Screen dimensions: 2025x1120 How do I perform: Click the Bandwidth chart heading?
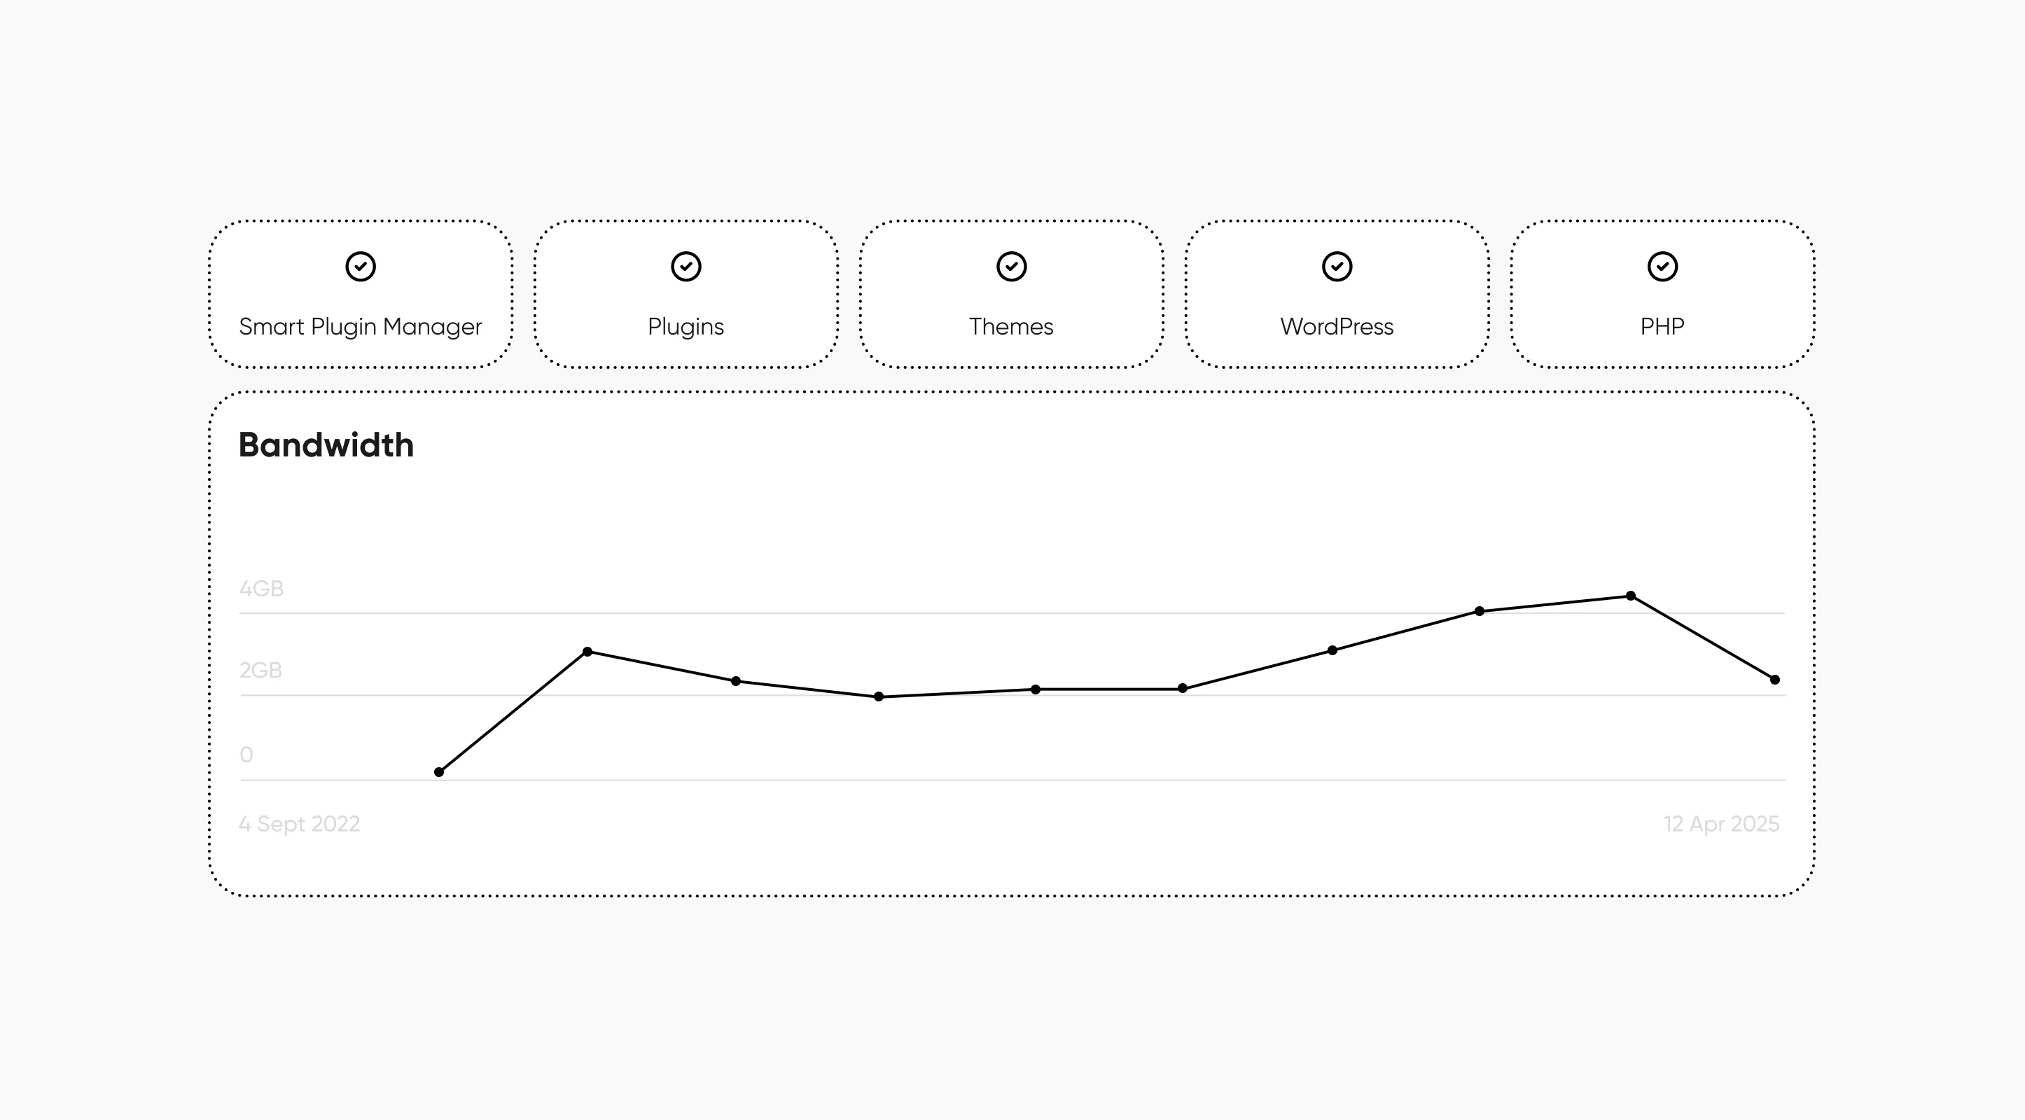(x=326, y=445)
